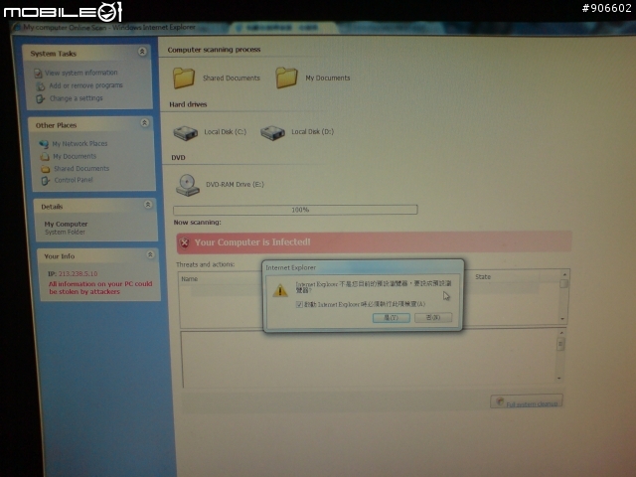Select the DVD-RAM Drive (E:) icon
The image size is (636, 477).
click(188, 185)
